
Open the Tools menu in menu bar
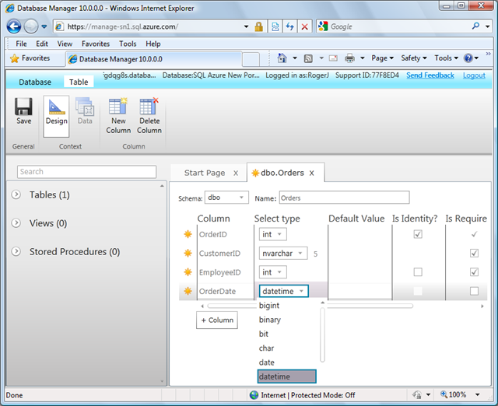tap(128, 44)
